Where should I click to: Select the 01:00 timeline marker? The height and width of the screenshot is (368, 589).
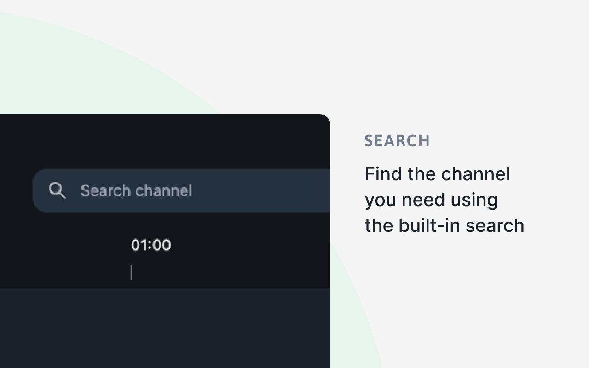(x=151, y=245)
